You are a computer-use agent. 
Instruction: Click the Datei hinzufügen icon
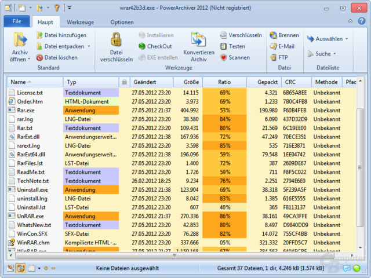[39, 35]
